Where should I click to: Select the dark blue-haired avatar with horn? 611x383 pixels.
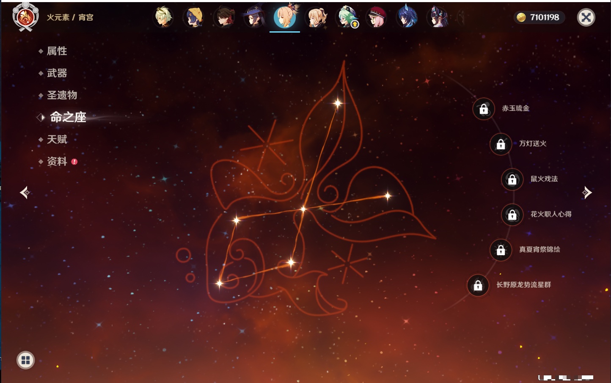click(407, 17)
